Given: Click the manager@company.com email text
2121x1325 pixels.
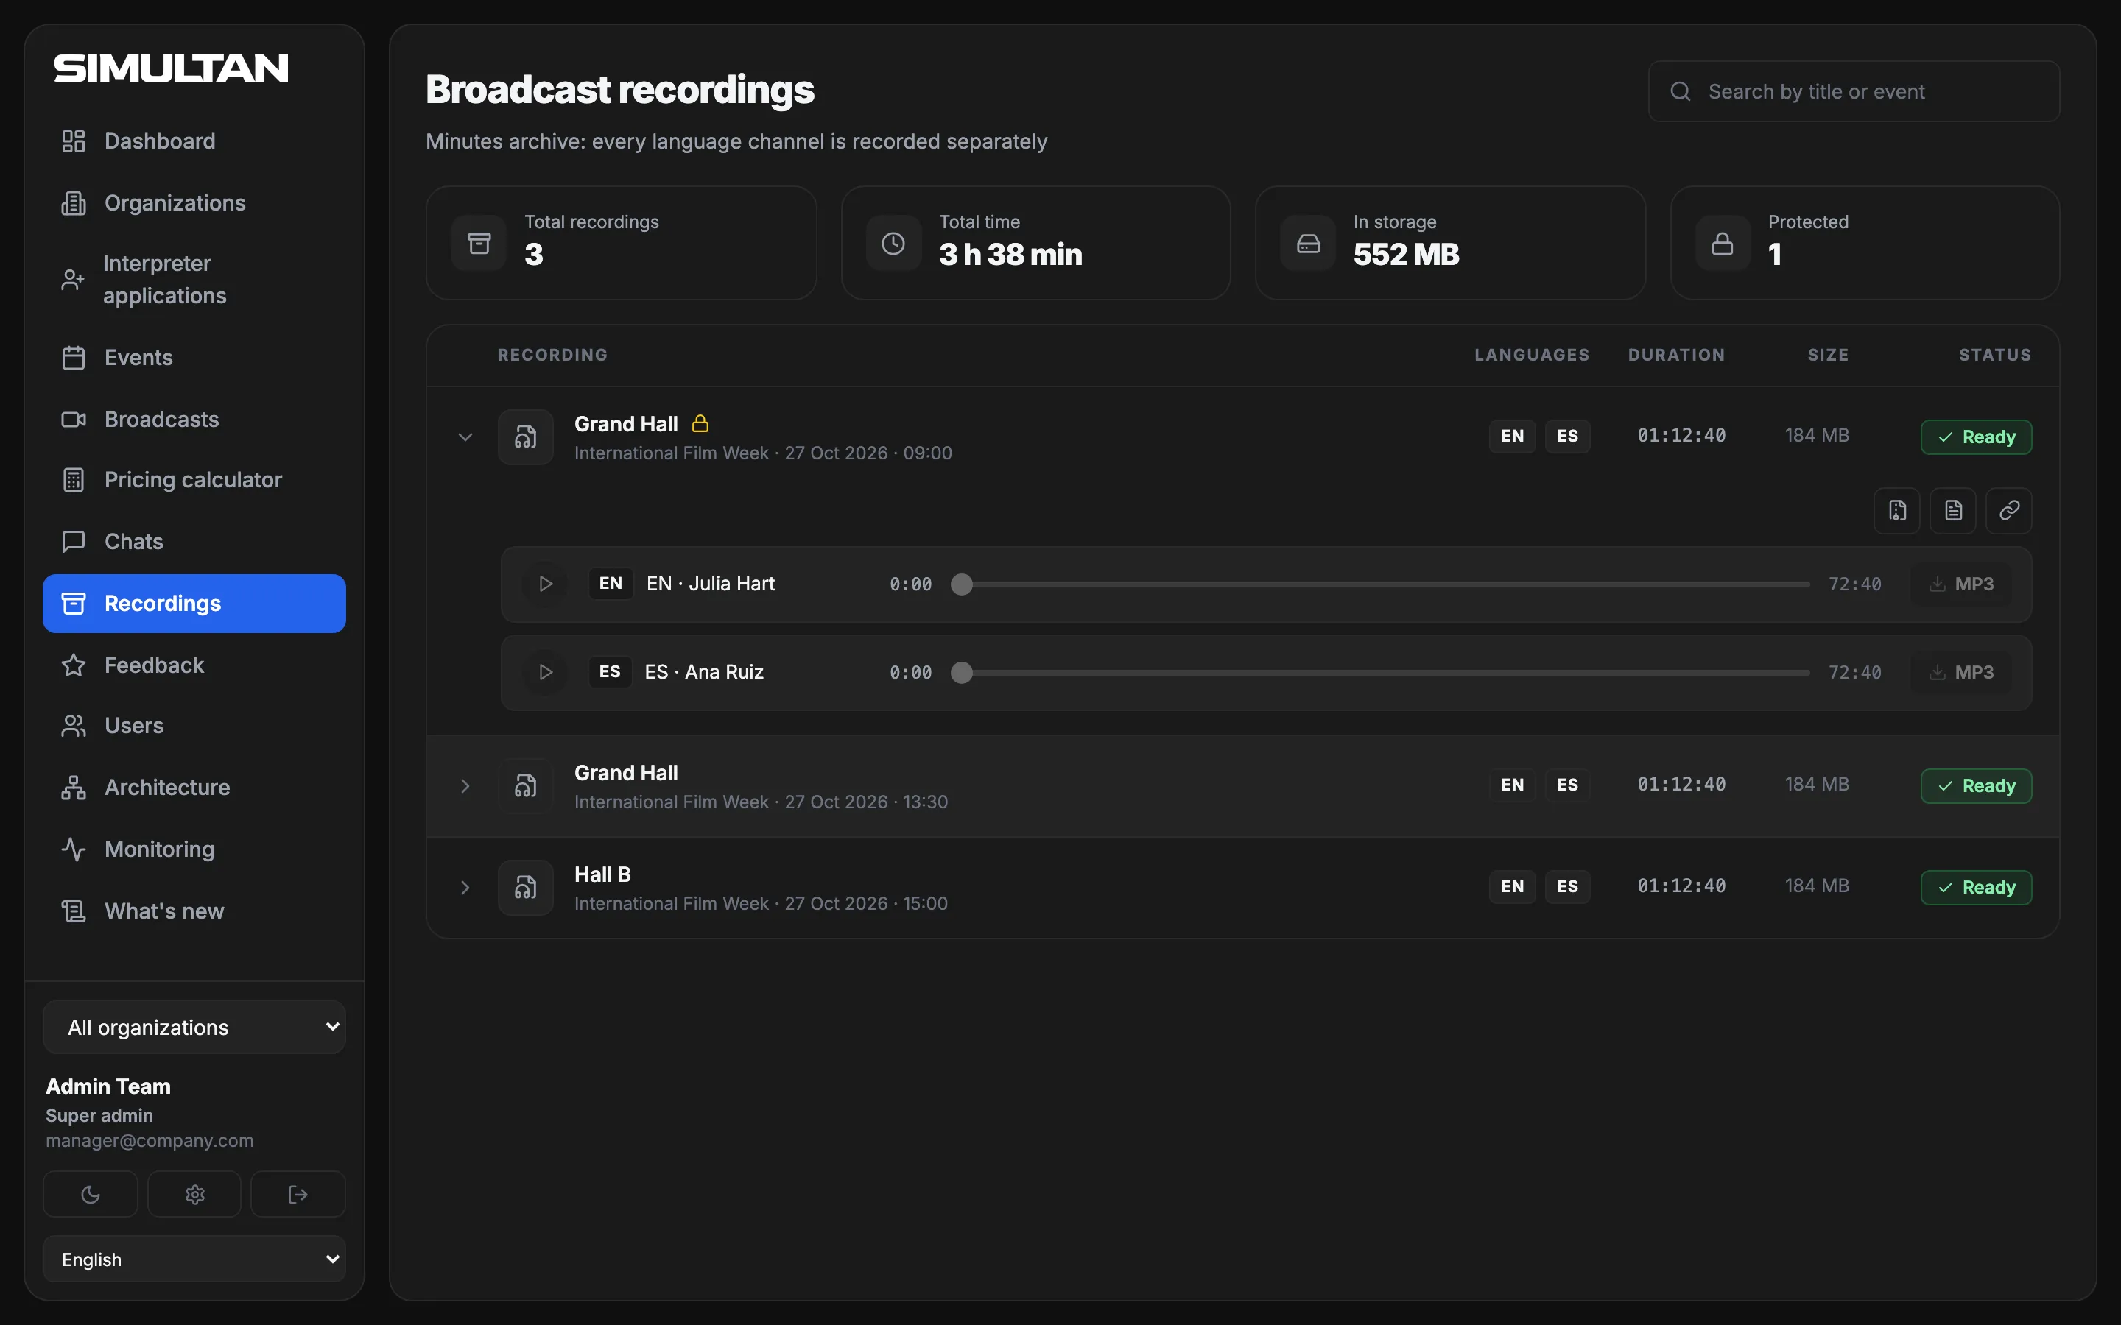Looking at the screenshot, I should (150, 1141).
